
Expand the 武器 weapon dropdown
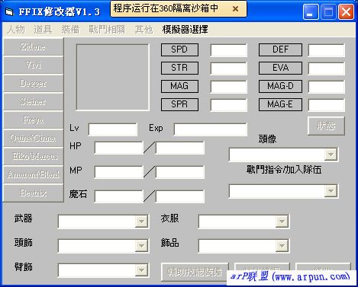pyautogui.click(x=141, y=222)
